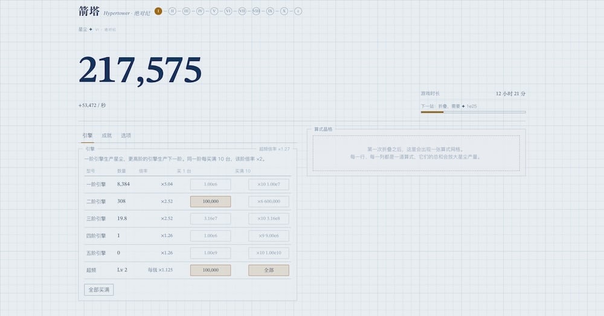
Task: Click the 三阶引擎 row label
Action: coord(96,219)
